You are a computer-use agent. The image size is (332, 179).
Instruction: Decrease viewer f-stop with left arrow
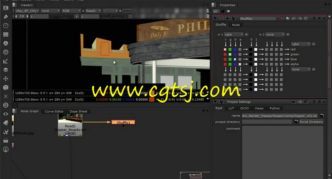[16, 16]
